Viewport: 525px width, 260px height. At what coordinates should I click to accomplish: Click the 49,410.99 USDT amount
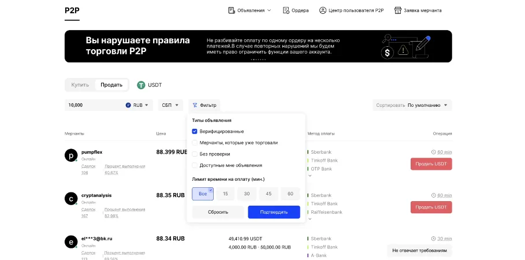[x=245, y=239]
